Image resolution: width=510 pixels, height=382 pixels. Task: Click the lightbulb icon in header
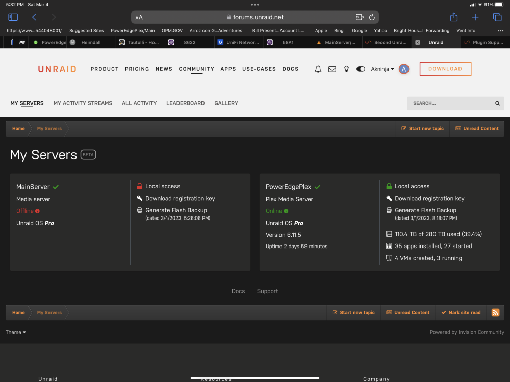(346, 69)
